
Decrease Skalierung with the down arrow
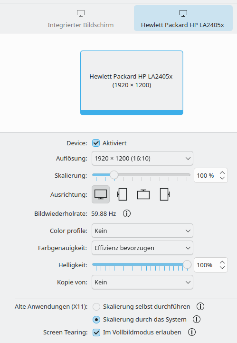click(x=222, y=178)
